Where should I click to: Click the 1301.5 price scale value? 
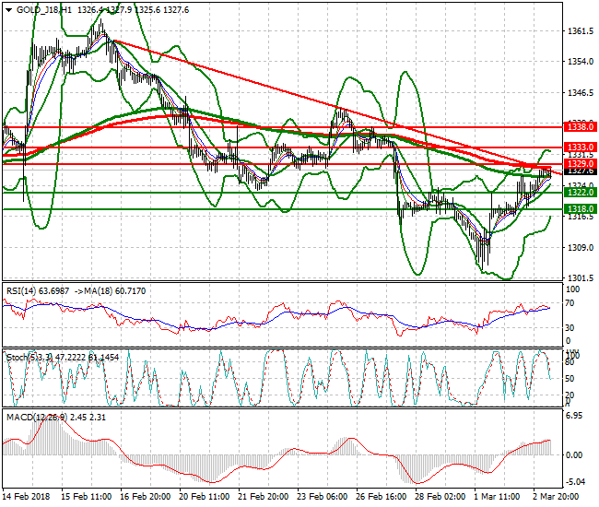pyautogui.click(x=581, y=278)
